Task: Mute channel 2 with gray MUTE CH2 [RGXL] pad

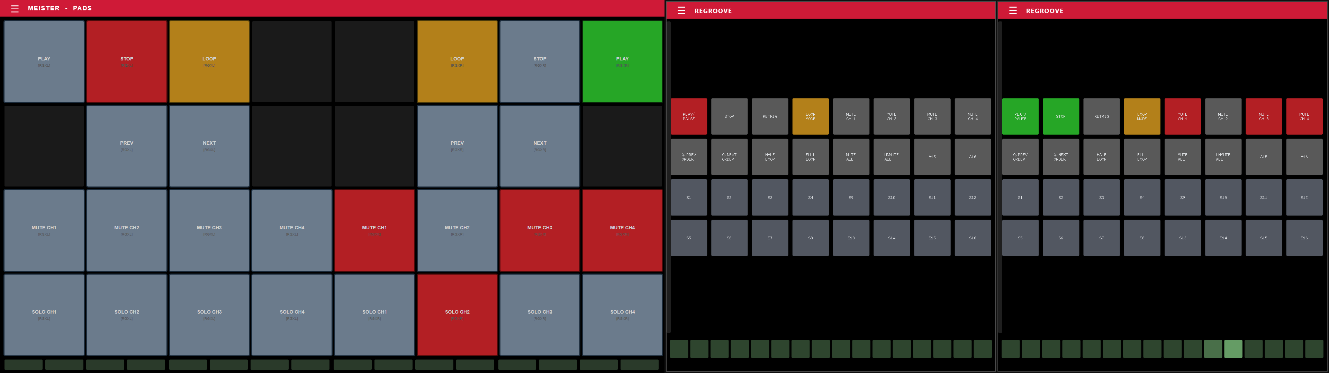Action: 126,230
